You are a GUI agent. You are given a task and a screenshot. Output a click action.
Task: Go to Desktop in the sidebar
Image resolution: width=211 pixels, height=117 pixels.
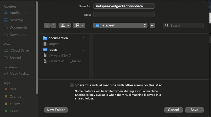(16, 20)
